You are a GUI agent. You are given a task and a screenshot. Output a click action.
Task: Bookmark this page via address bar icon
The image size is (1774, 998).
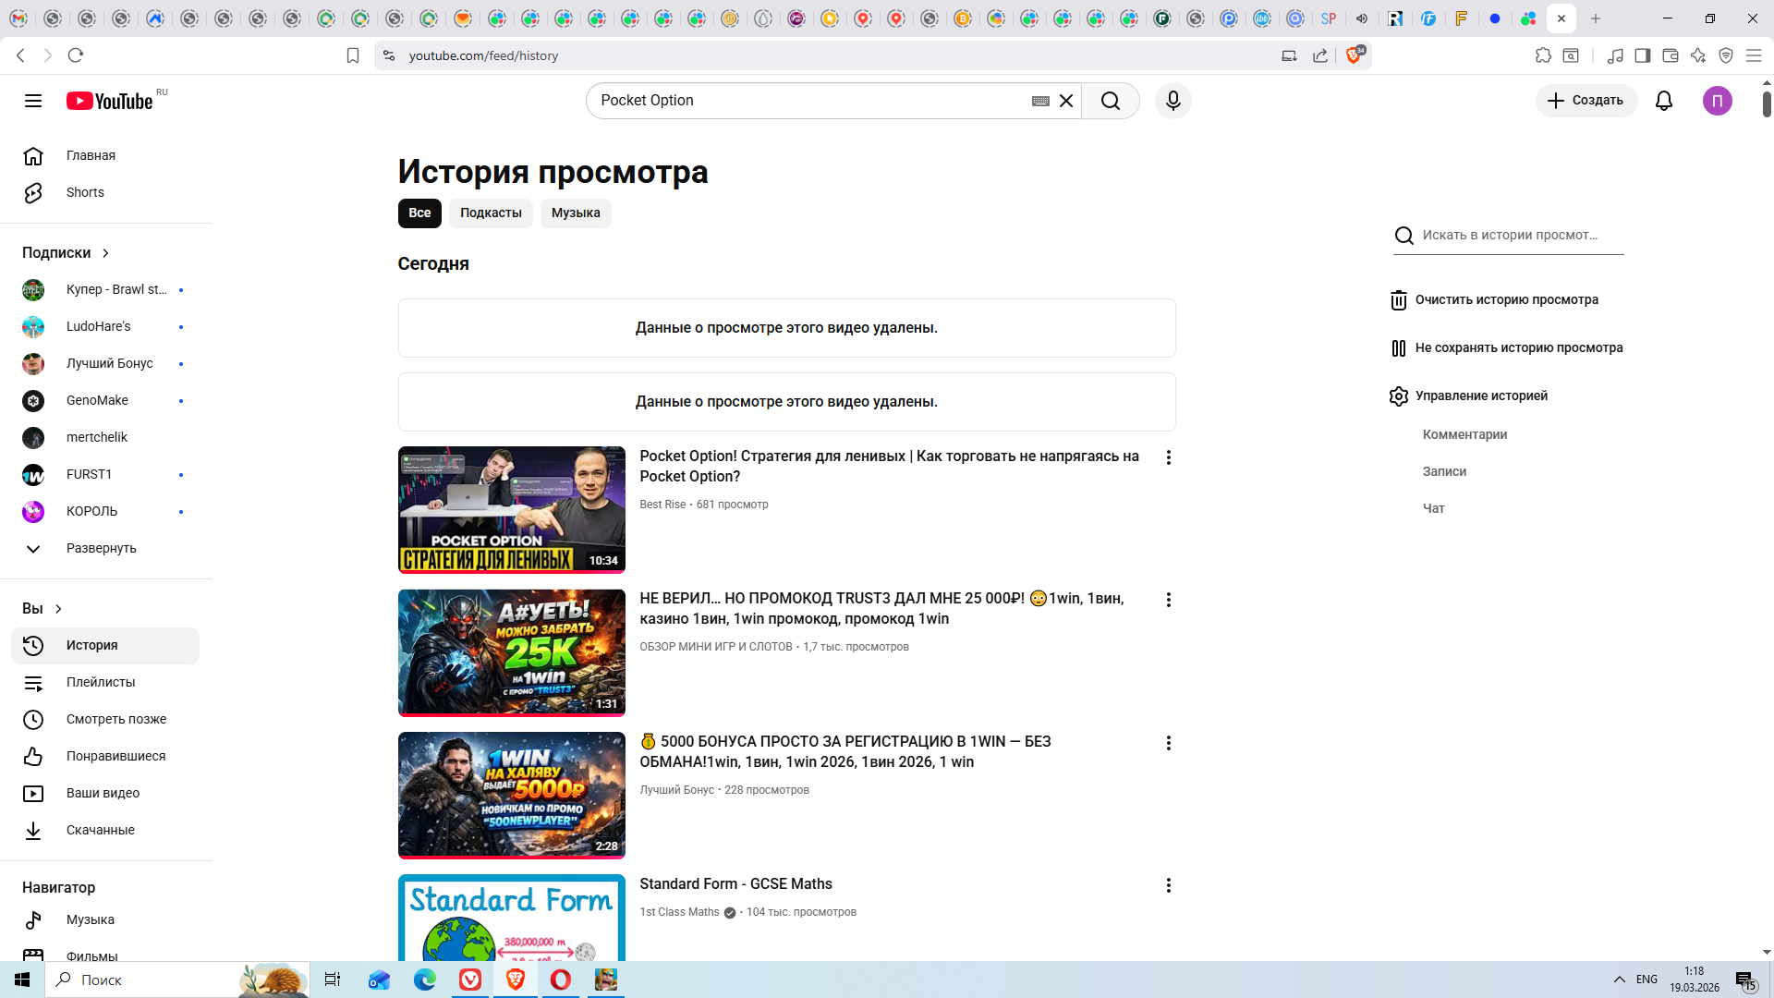[352, 55]
